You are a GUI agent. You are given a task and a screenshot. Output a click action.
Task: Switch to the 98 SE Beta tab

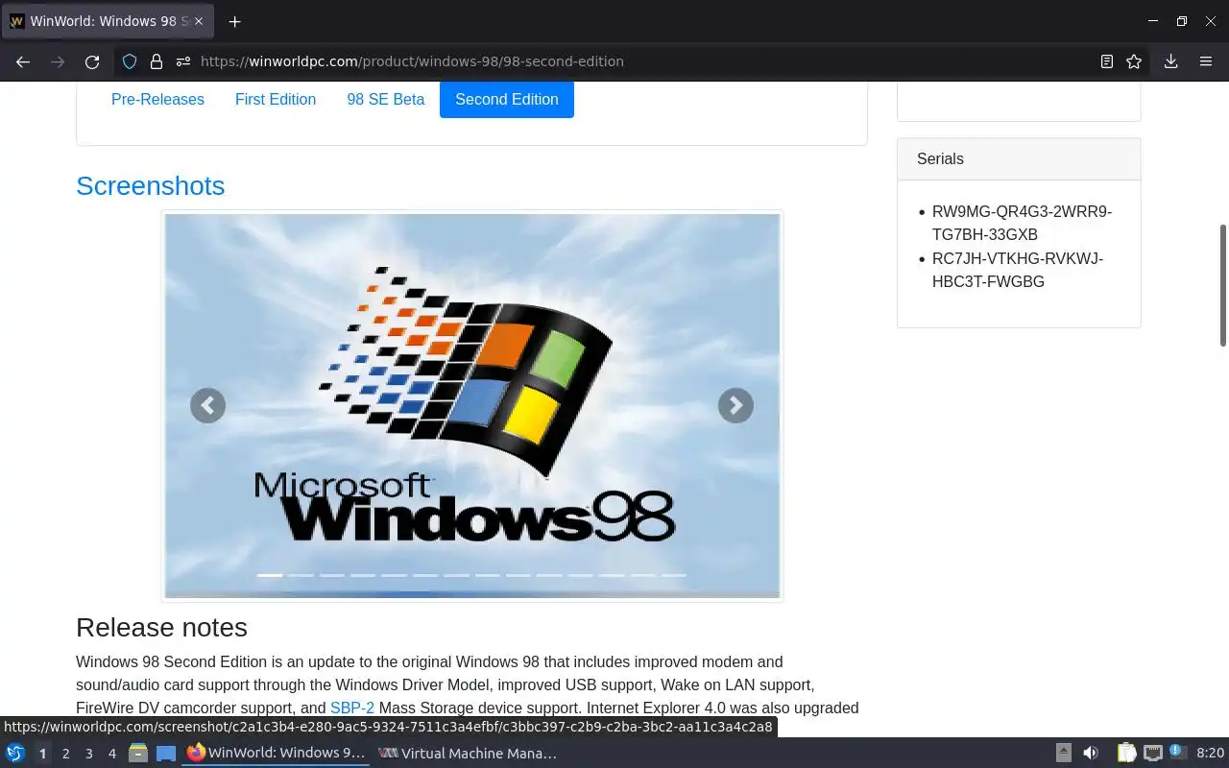[385, 99]
